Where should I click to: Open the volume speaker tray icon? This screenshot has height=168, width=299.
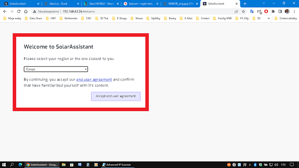click(x=276, y=164)
